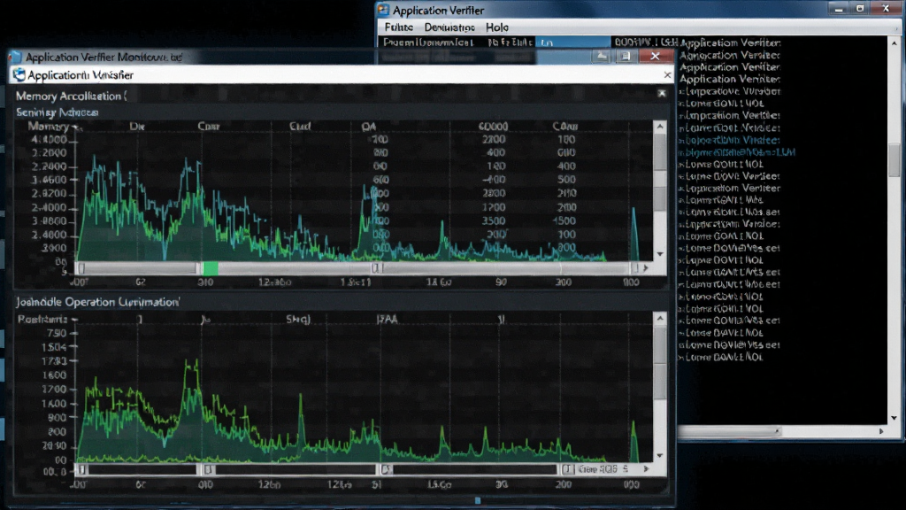Restore the Montouve window with its middle button
This screenshot has width=906, height=510.
[626, 56]
